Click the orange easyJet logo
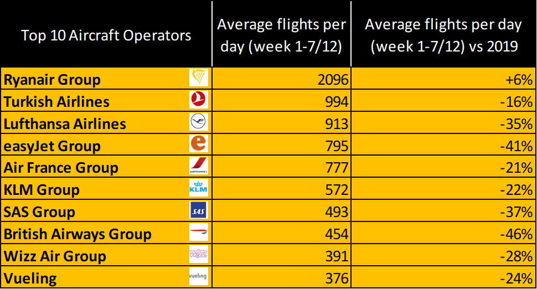The image size is (537, 289). 198,144
